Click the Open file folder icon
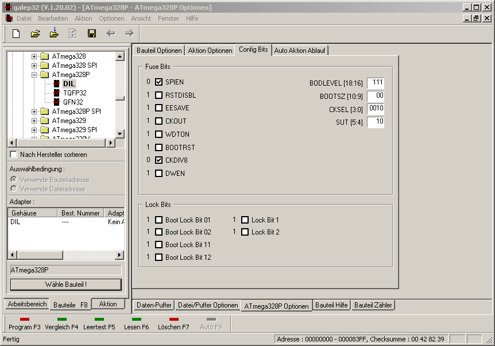 tap(35, 33)
